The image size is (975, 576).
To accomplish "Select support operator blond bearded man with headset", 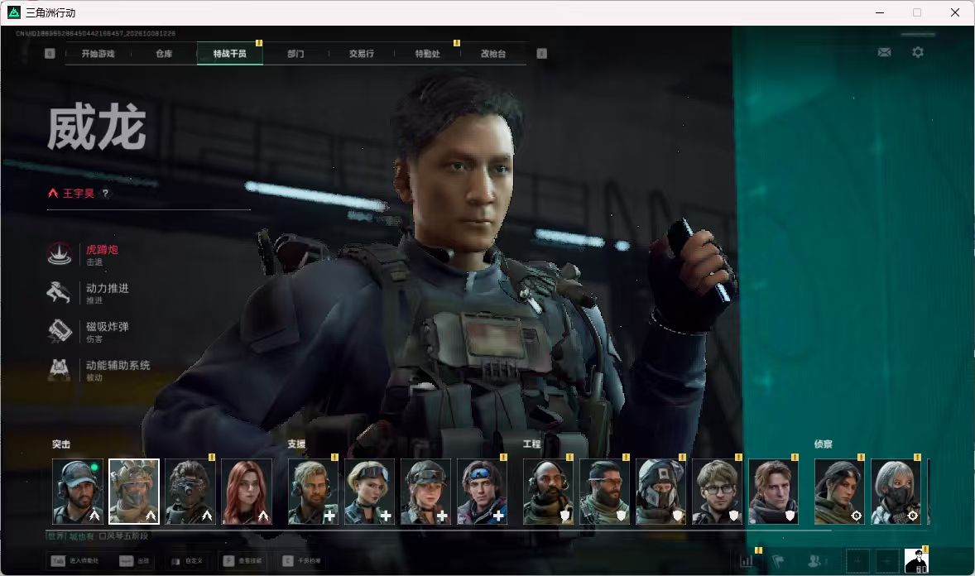I will click(314, 492).
